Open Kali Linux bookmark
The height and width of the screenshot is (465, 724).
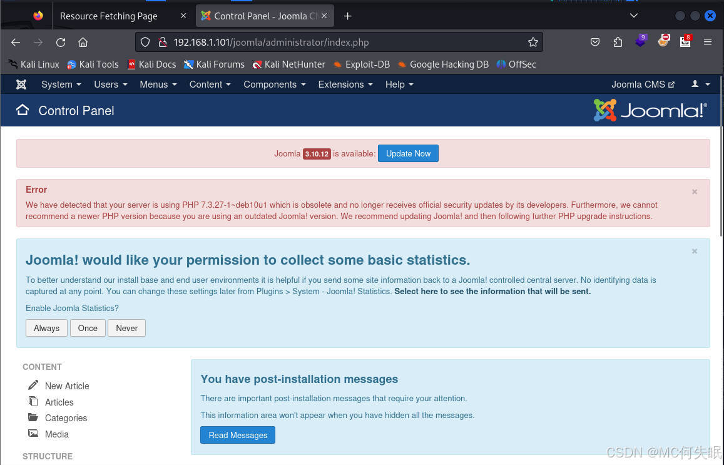pyautogui.click(x=34, y=64)
